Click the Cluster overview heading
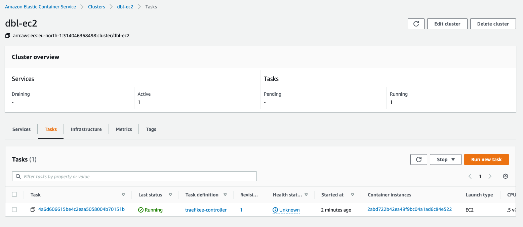This screenshot has height=227, width=523. coord(36,57)
